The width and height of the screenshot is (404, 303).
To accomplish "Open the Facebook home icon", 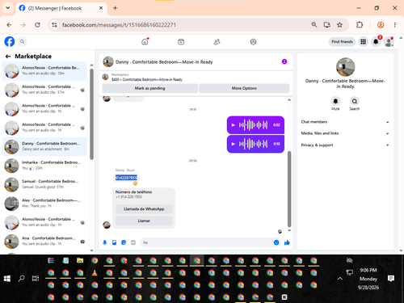I will (145, 42).
